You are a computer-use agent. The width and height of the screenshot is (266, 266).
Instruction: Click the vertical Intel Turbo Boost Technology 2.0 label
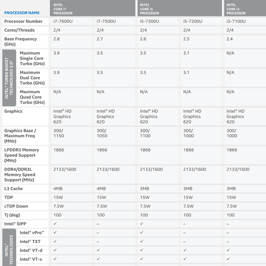(9, 78)
